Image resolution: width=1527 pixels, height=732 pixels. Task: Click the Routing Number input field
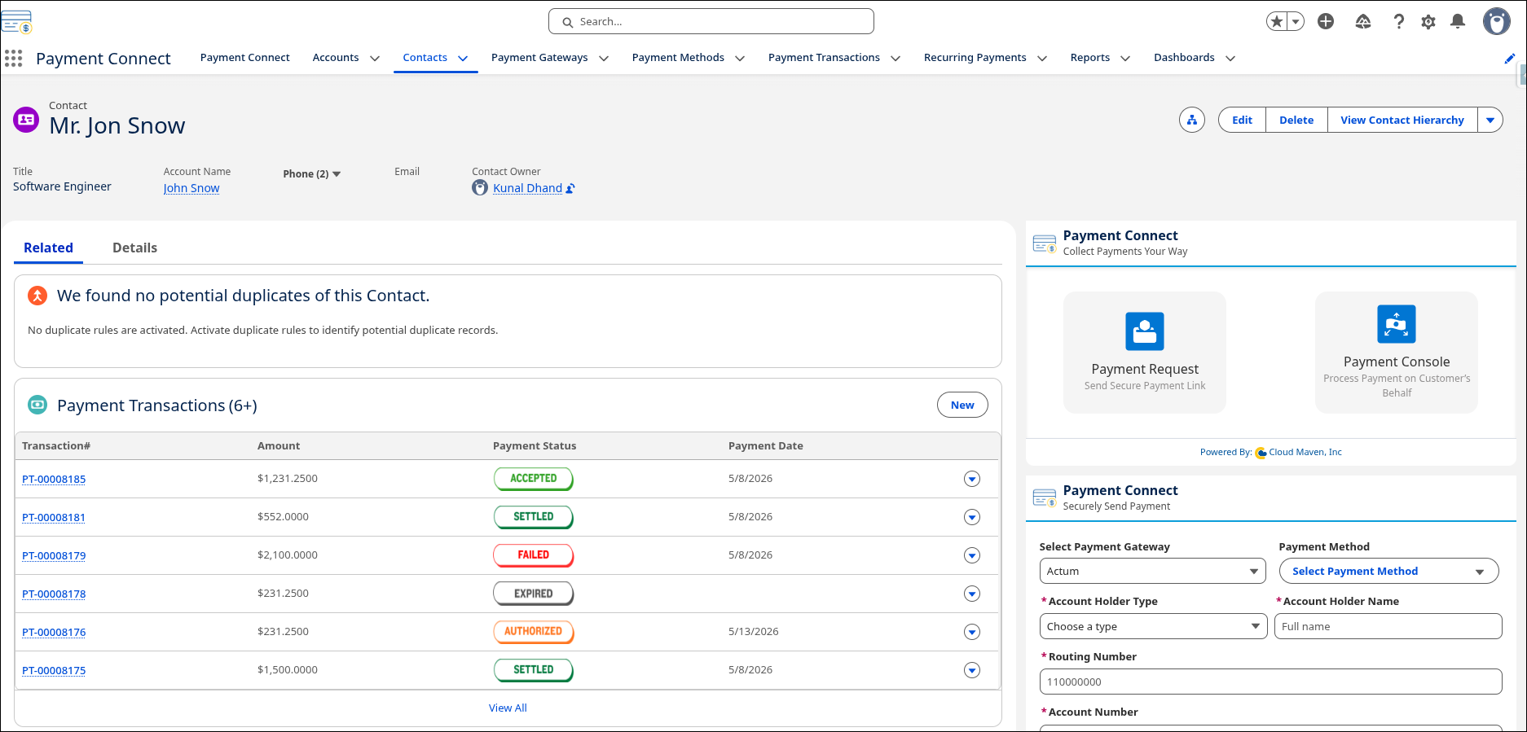coord(1271,682)
